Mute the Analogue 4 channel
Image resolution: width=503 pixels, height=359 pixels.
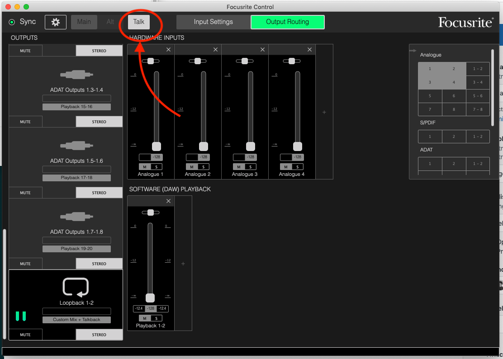[286, 167]
